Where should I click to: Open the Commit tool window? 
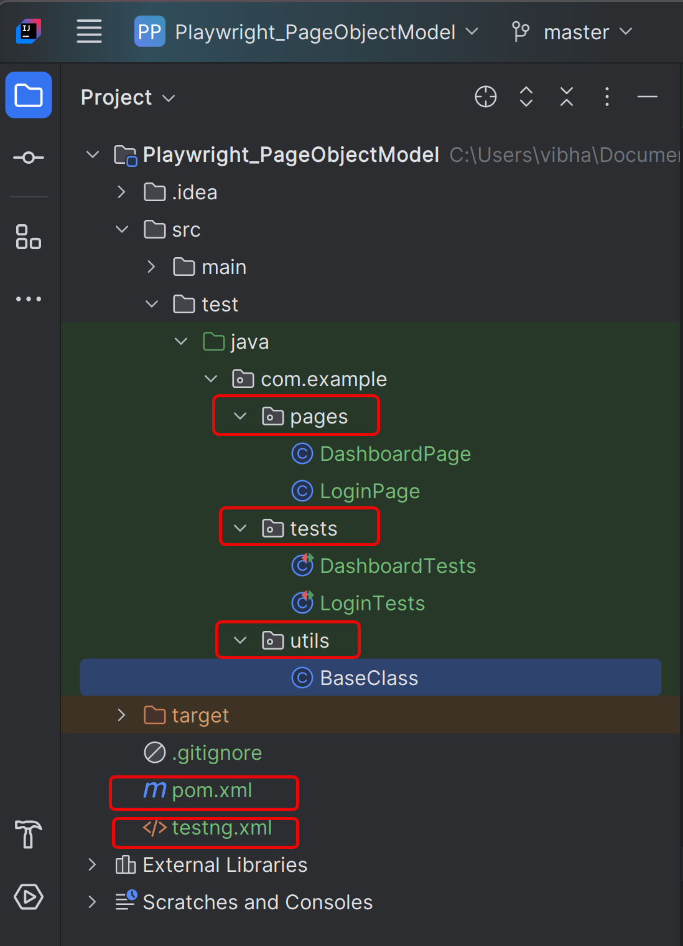28,157
